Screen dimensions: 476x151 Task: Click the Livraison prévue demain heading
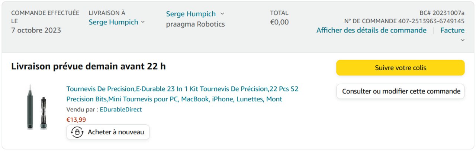tap(89, 67)
